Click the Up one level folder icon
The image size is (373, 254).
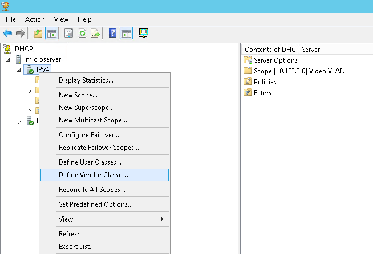38,33
